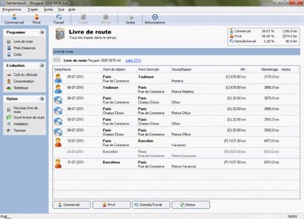Click the Prise d'essence pump icon
304x219 pixels.
tap(9, 48)
